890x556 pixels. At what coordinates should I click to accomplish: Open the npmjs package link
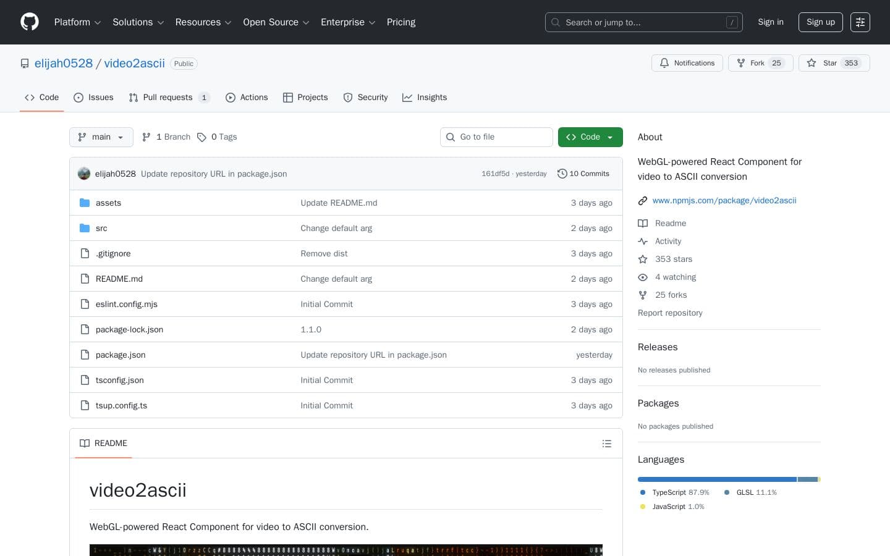pos(724,200)
